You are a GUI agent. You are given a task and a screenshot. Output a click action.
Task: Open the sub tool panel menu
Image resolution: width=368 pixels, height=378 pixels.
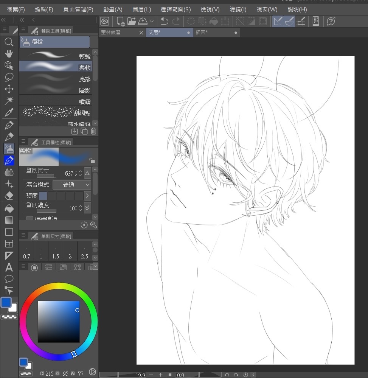(x=23, y=30)
